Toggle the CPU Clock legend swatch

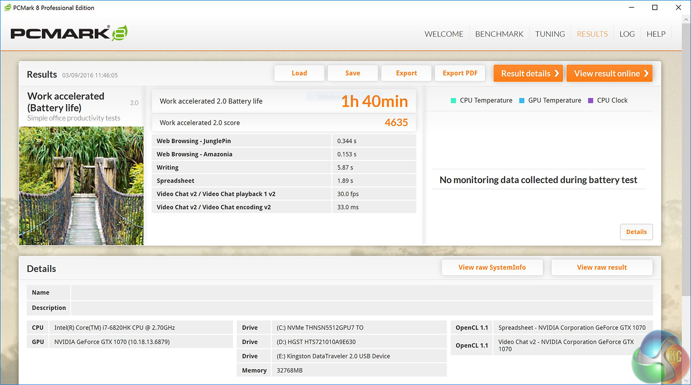pos(590,101)
